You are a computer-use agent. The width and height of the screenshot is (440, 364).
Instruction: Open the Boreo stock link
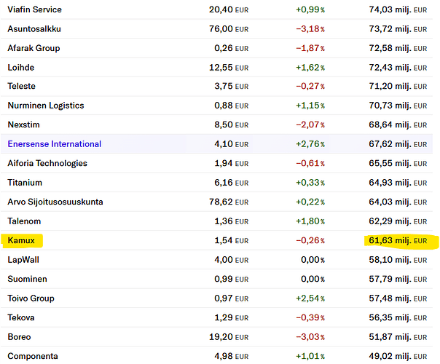coord(19,337)
